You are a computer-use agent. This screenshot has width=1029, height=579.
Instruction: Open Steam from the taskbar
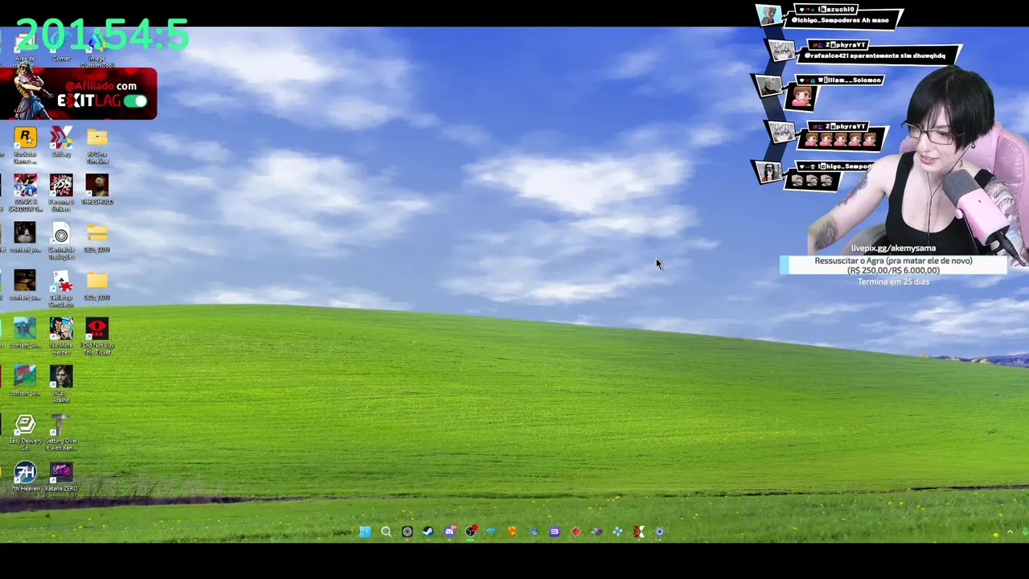[428, 532]
